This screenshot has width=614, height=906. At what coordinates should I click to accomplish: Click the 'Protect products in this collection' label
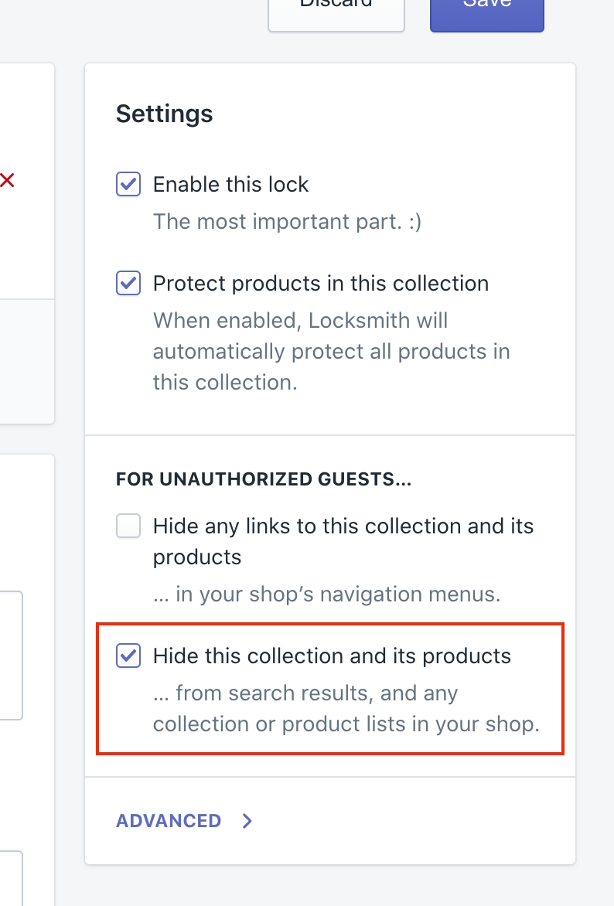320,284
